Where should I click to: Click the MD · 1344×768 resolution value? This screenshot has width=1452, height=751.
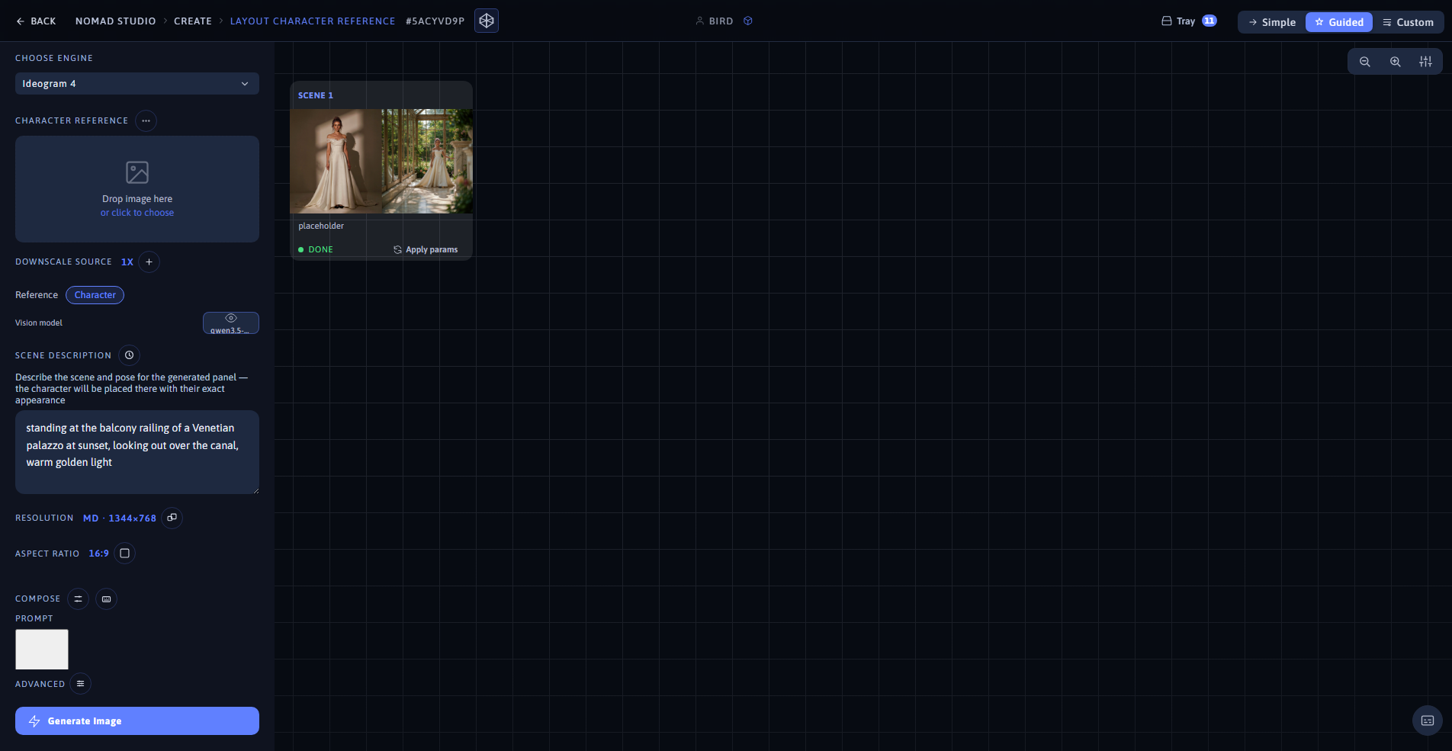(x=120, y=518)
